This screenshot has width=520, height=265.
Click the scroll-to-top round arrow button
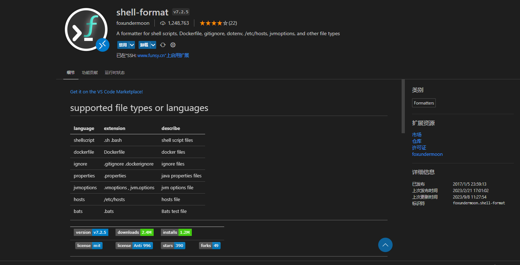click(x=385, y=245)
